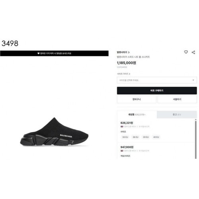The height and width of the screenshot is (199, 199).
Task: Switch to the 중고 tab
Action: [177, 115]
